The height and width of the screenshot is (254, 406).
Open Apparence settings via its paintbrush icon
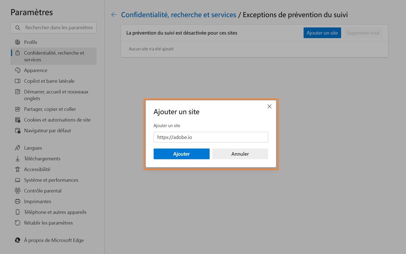(x=18, y=70)
